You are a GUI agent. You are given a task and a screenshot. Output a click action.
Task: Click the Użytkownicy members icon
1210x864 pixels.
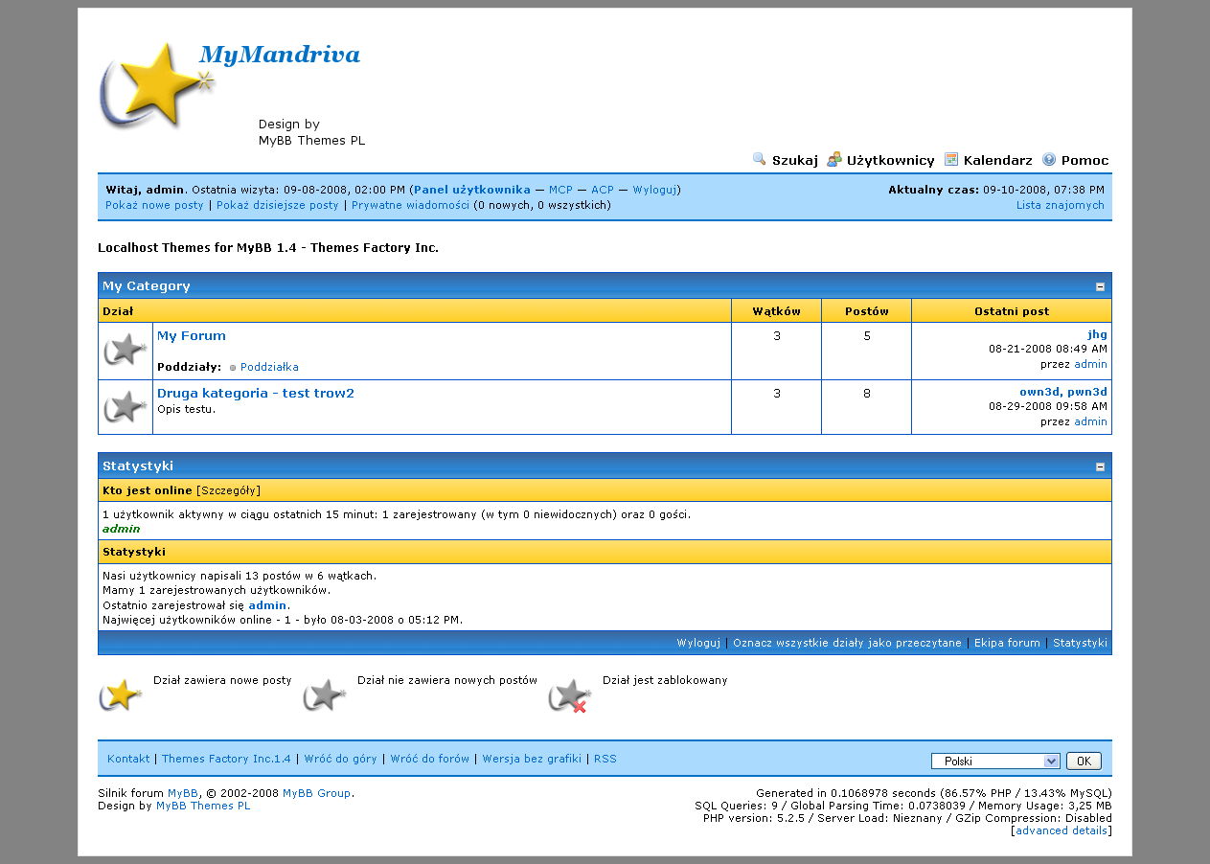coord(834,160)
